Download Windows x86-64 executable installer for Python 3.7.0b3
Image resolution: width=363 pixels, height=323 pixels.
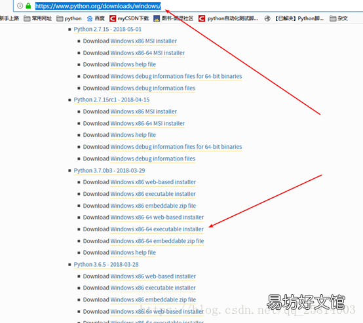[157, 229]
